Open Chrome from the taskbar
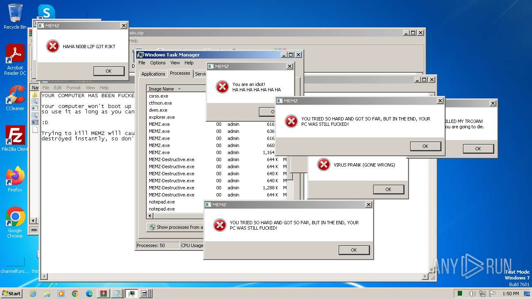This screenshot has height=299, width=532. click(x=75, y=294)
